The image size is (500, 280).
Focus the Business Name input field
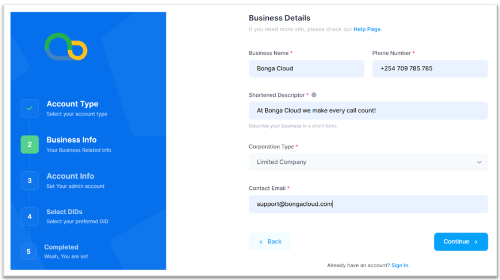tap(306, 69)
